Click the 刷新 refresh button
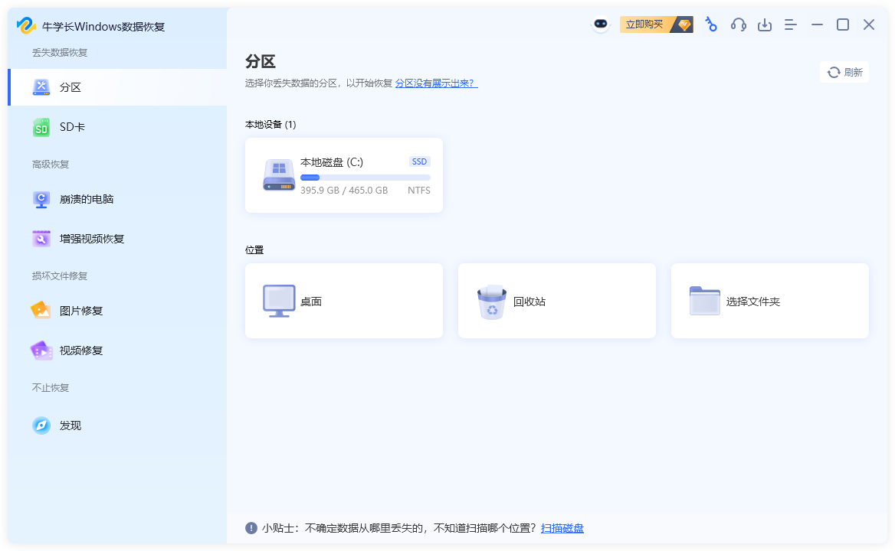This screenshot has height=551, width=895. 844,73
